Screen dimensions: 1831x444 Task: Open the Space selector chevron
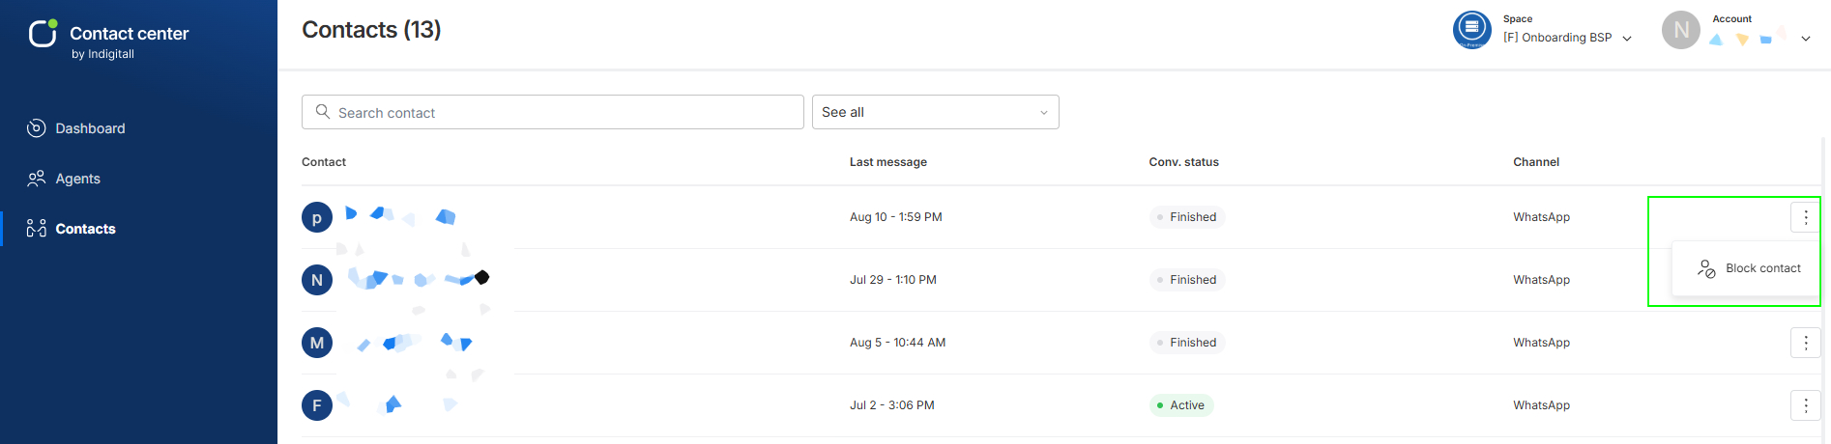[x=1627, y=39]
